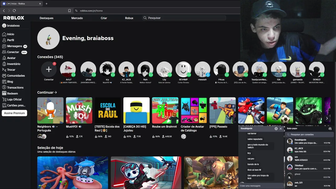Open Redeem in the sidebar
This screenshot has height=189, width=336.
pos(10,93)
